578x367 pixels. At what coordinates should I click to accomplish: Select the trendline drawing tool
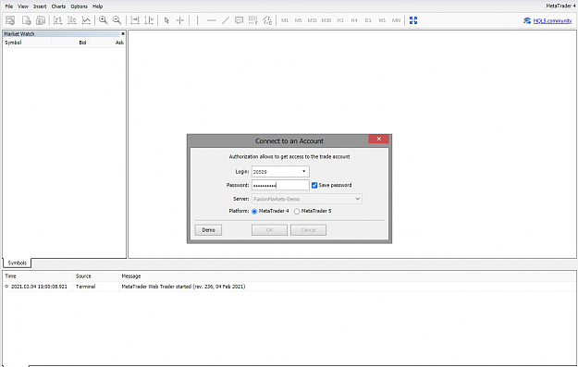tap(226, 20)
